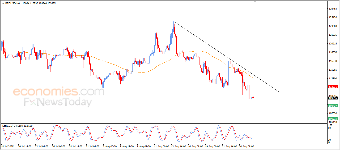The height and width of the screenshot is (150, 340).
Task: Click the stochastic 80 level label
Action: [x=330, y=128]
